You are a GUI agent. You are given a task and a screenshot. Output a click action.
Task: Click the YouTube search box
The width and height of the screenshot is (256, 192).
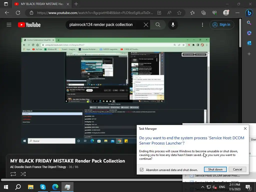[104, 25]
